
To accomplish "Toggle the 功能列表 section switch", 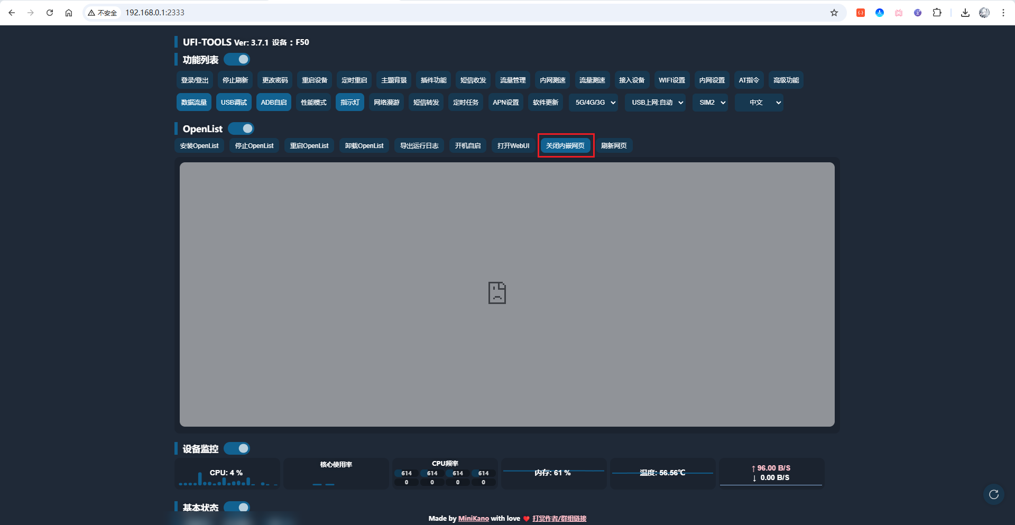I will pos(237,59).
